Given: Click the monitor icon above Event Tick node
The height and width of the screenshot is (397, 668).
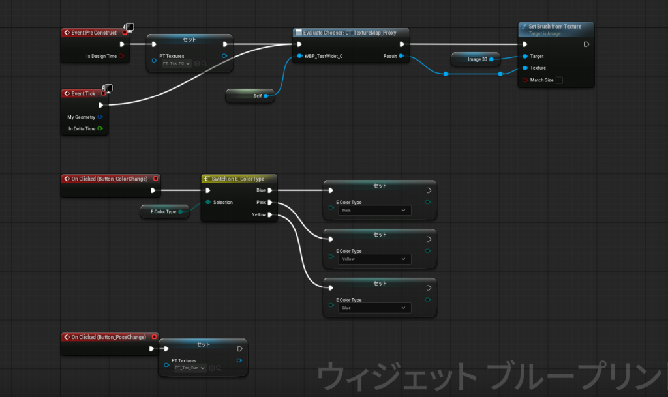Looking at the screenshot, I should [x=108, y=88].
